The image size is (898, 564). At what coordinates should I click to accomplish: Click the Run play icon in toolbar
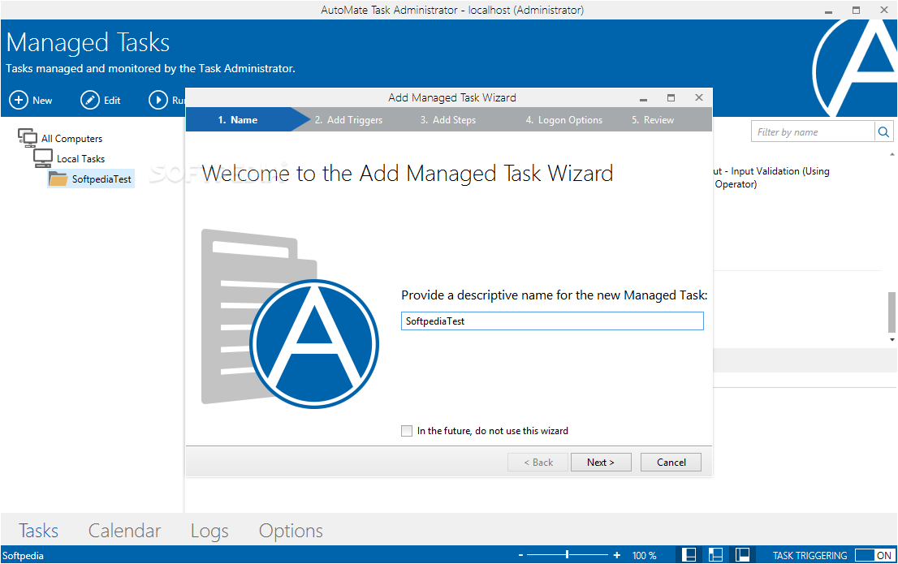point(158,100)
